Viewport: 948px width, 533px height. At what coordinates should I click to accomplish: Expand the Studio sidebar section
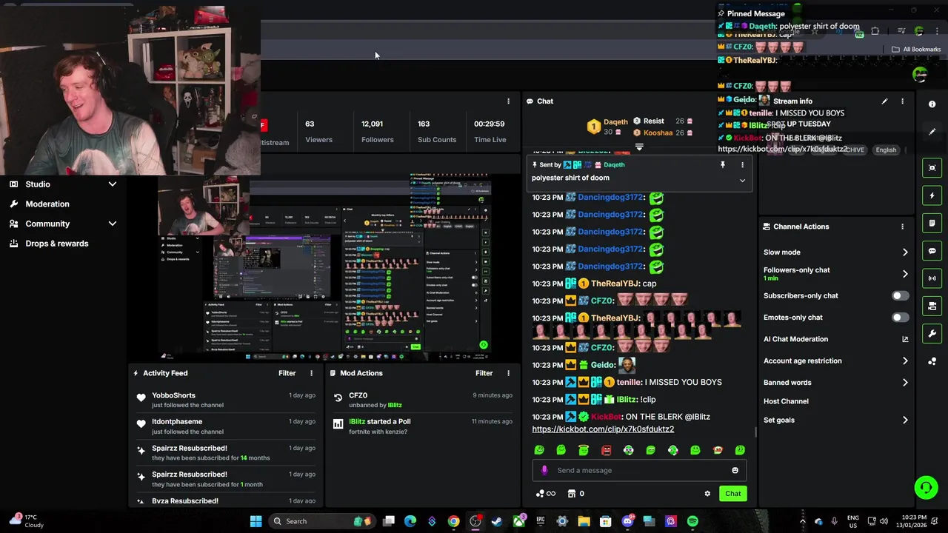[113, 184]
